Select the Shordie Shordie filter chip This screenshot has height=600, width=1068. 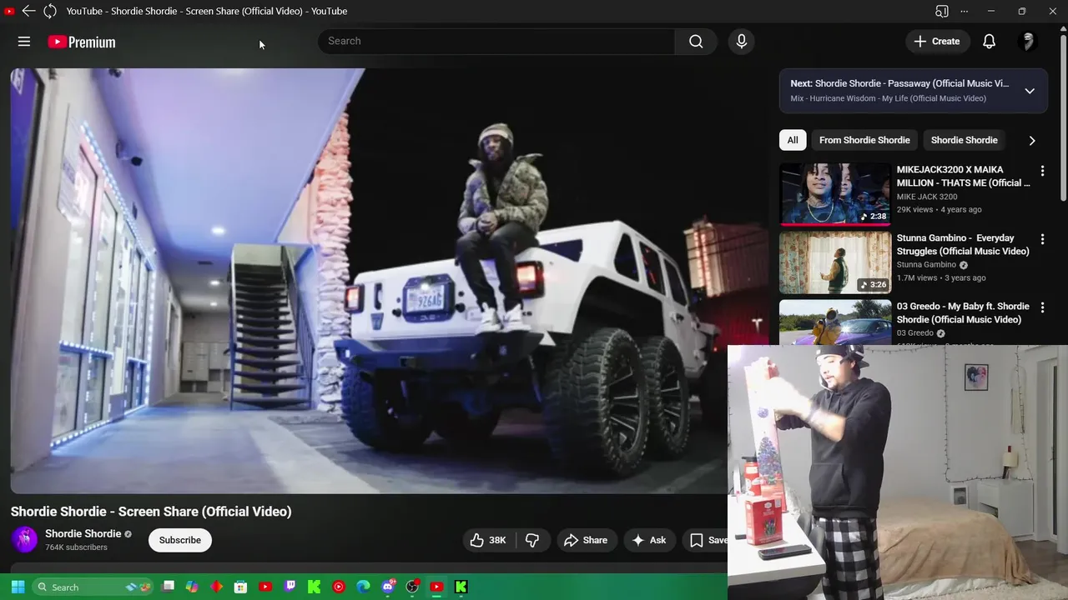(x=964, y=140)
